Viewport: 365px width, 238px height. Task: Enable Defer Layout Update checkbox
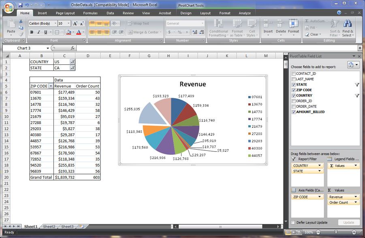(293, 223)
